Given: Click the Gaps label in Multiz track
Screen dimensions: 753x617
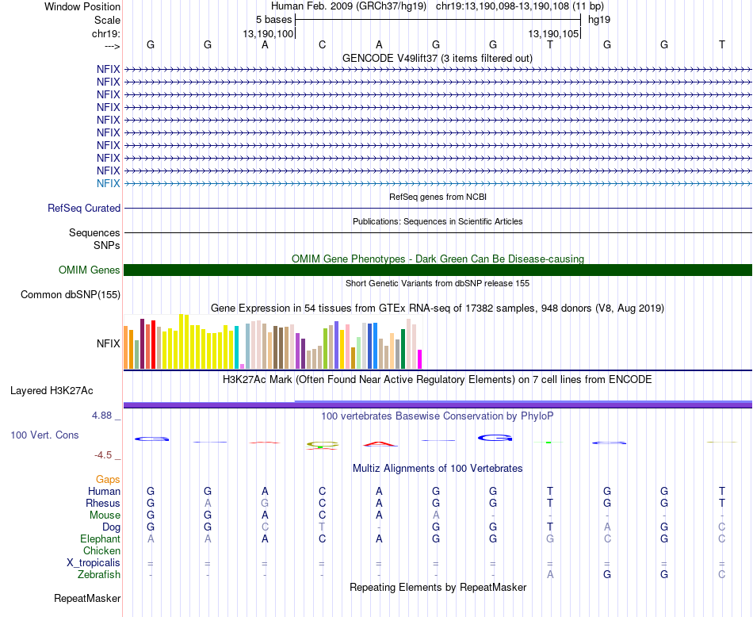Looking at the screenshot, I should tap(108, 480).
